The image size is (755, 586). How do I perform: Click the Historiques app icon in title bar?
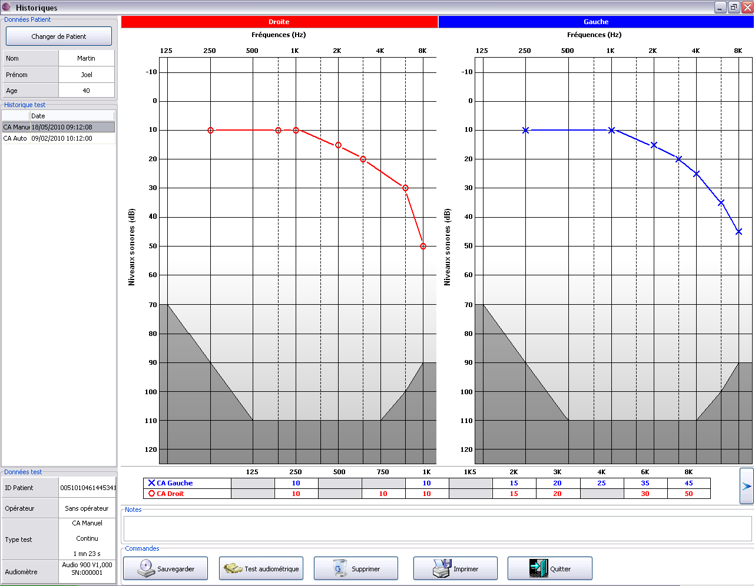(x=6, y=7)
